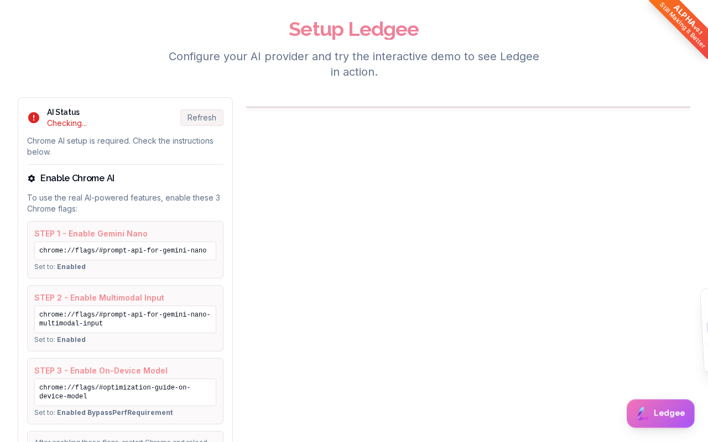Click the partially visible panel at right edge

click(704, 330)
